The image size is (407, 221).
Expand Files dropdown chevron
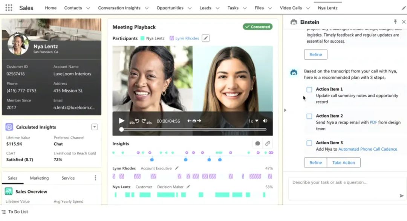(x=270, y=8)
